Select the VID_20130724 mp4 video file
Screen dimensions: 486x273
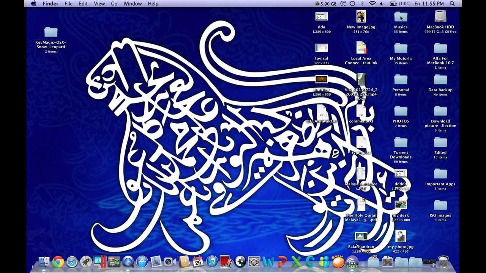(x=361, y=80)
